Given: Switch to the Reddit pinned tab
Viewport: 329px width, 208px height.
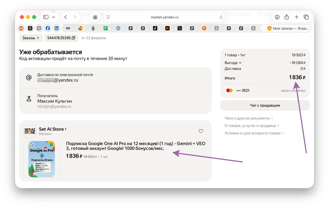Looking at the screenshot, I should click(x=21, y=29).
